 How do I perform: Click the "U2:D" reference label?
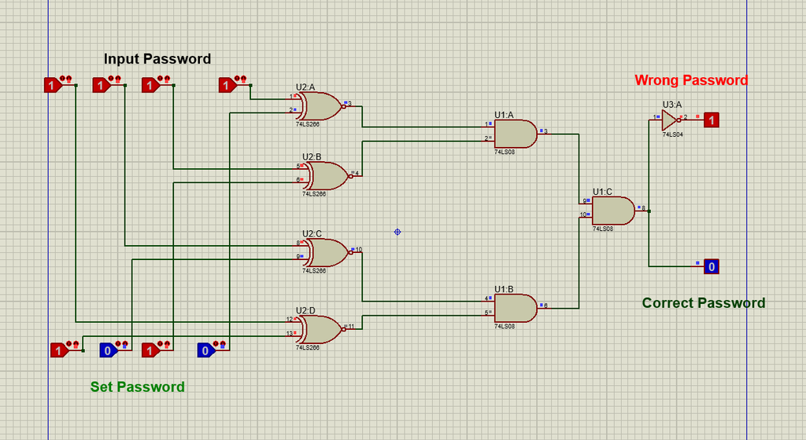point(305,311)
